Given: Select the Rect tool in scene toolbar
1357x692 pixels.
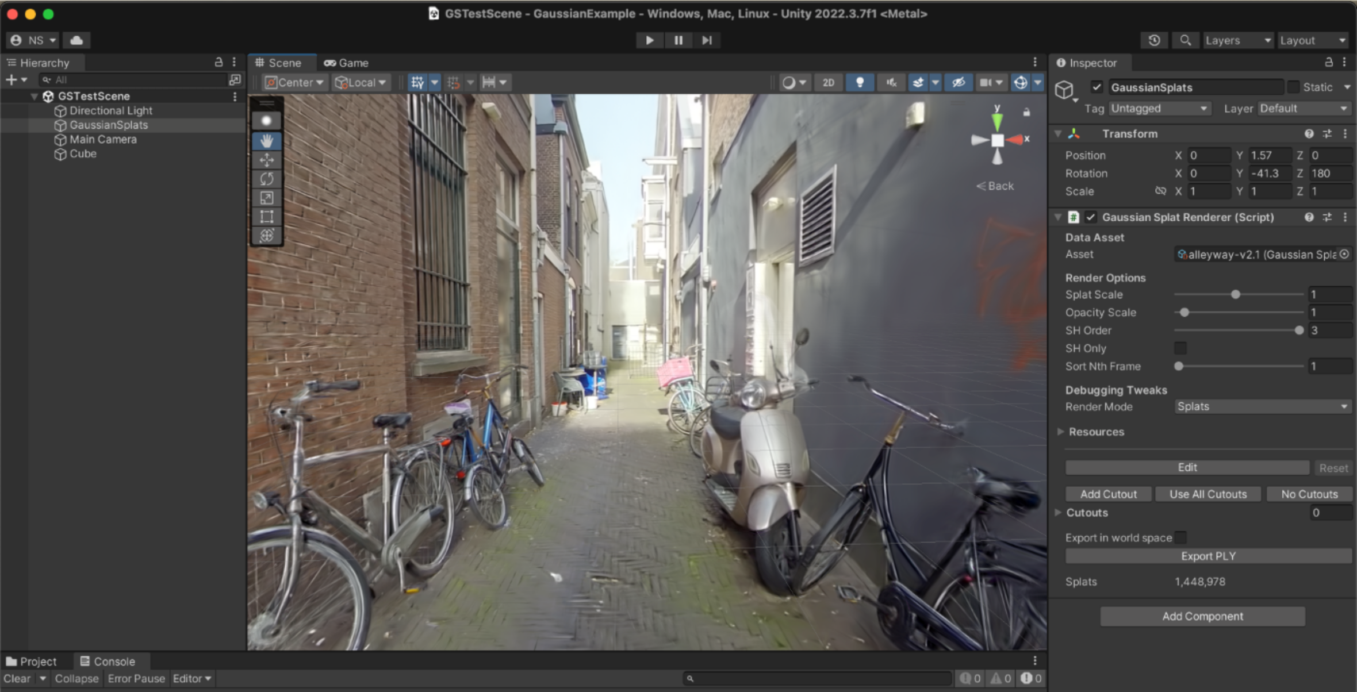Looking at the screenshot, I should [266, 217].
